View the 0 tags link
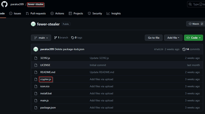This screenshot has width=205, height=114. pyautogui.click(x=77, y=38)
